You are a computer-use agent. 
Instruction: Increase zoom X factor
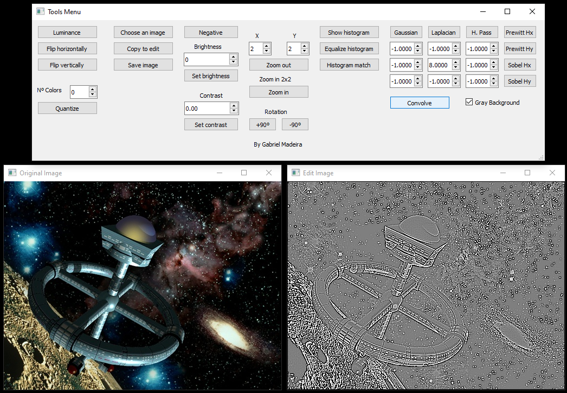[x=267, y=46]
